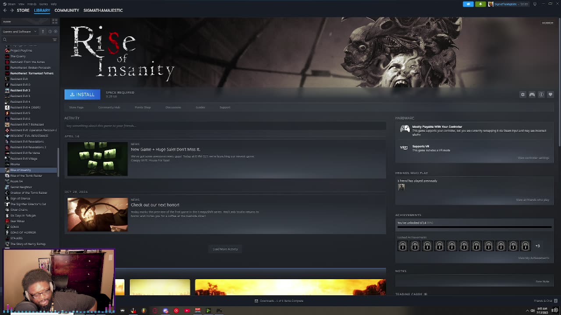Screen dimensions: 561x315
Task: Click New Note in Notes section
Action: tap(542, 282)
